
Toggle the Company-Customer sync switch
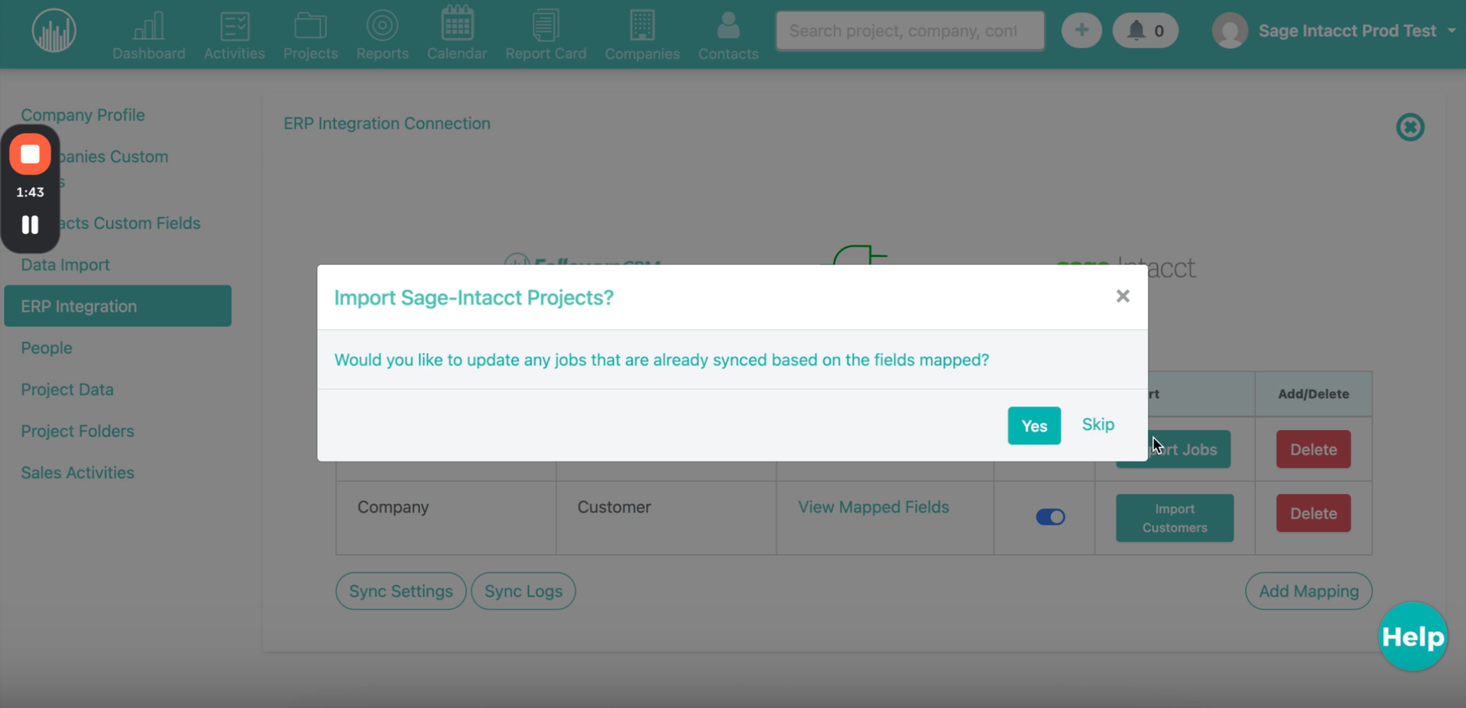[x=1049, y=517]
